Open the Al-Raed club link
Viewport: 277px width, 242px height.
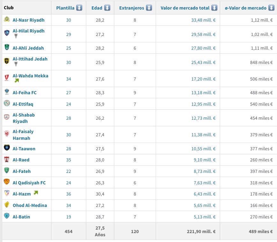tap(21, 160)
